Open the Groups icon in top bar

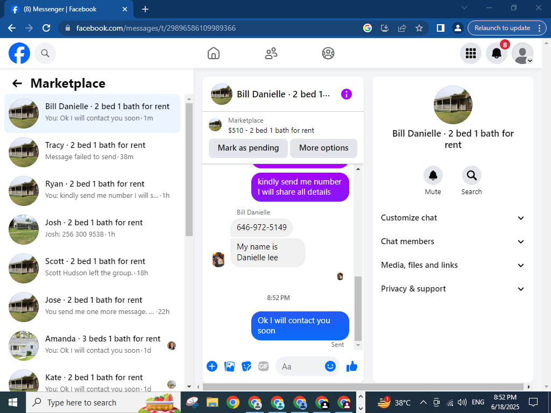(x=328, y=53)
